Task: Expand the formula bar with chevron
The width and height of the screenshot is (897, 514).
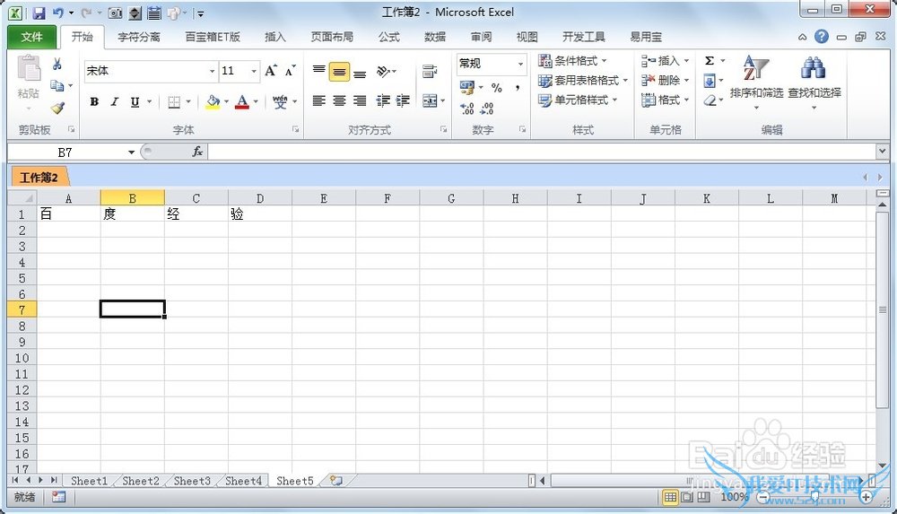Action: 882,152
